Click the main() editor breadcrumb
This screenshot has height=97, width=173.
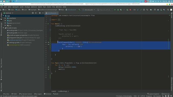click(54, 91)
